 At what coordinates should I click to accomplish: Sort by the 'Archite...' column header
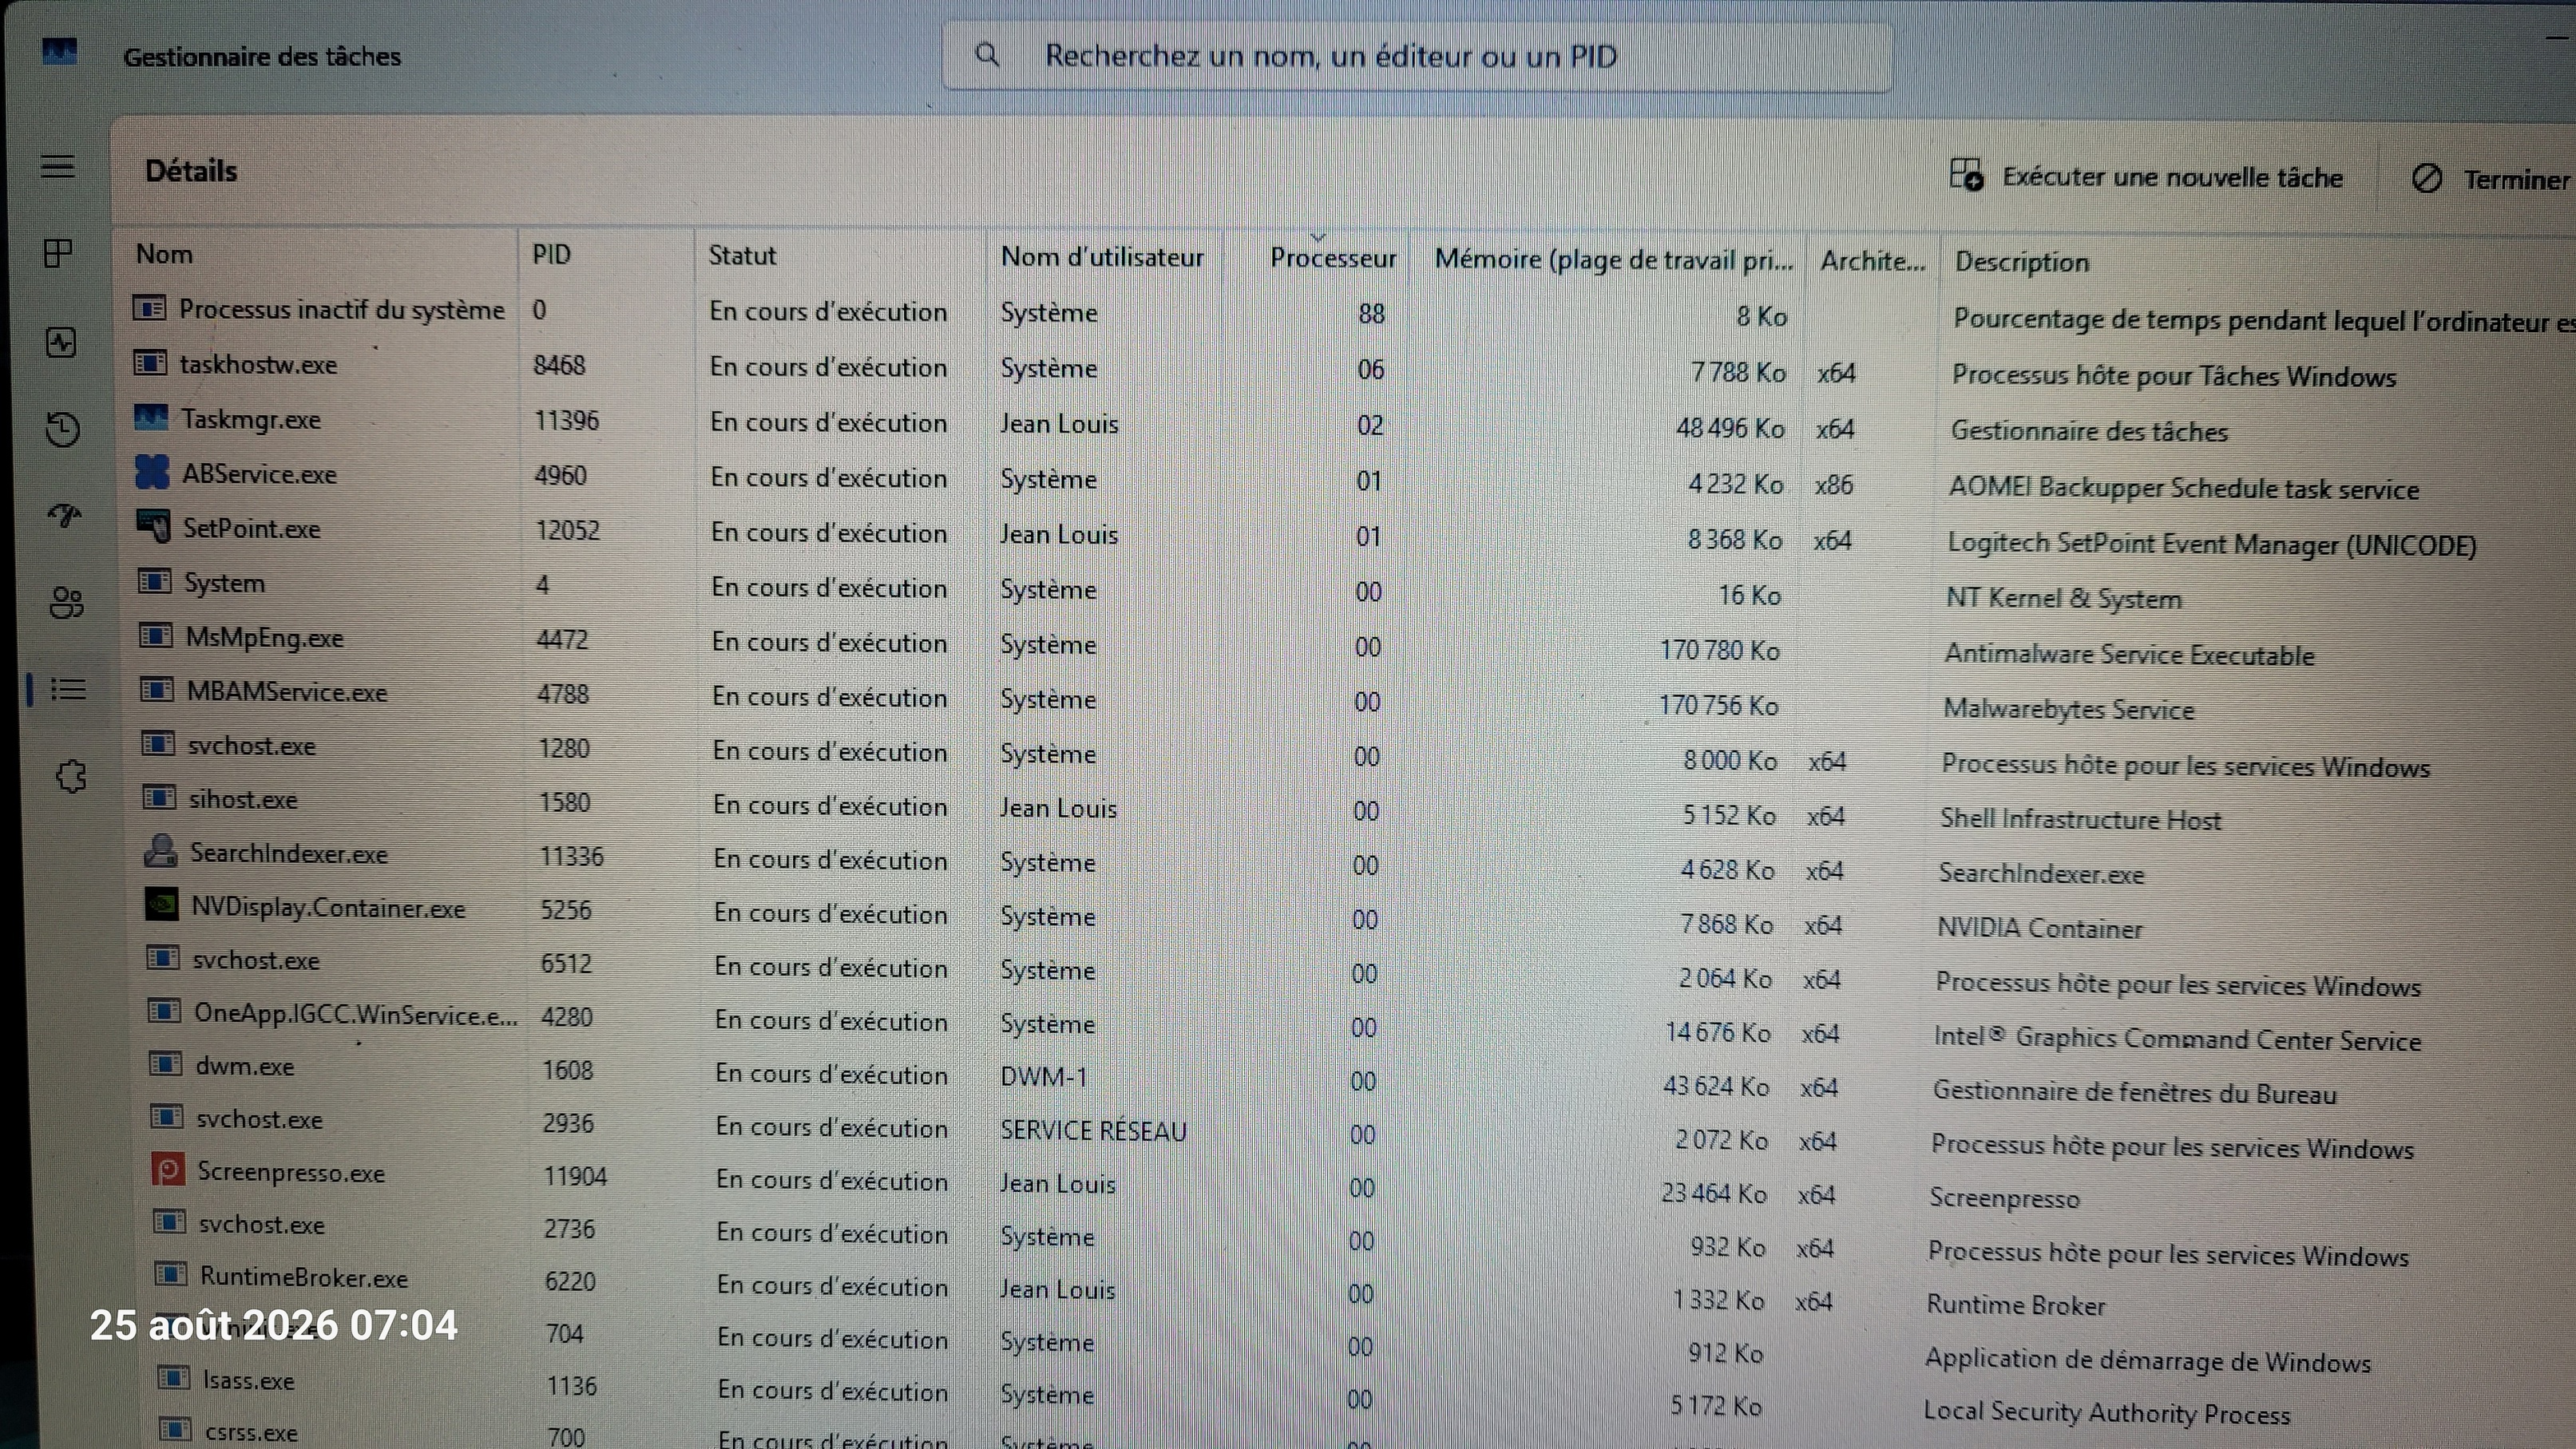(x=1872, y=261)
